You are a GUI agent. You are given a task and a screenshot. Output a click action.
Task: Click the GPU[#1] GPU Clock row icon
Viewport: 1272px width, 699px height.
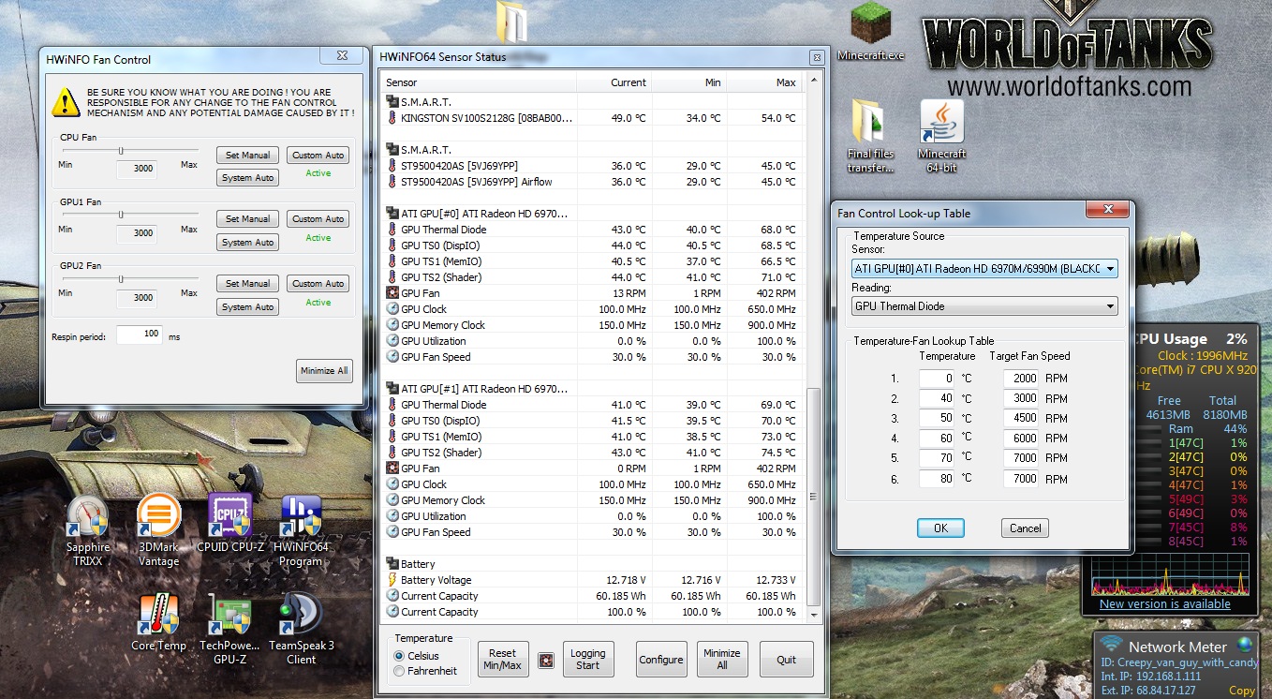point(392,484)
